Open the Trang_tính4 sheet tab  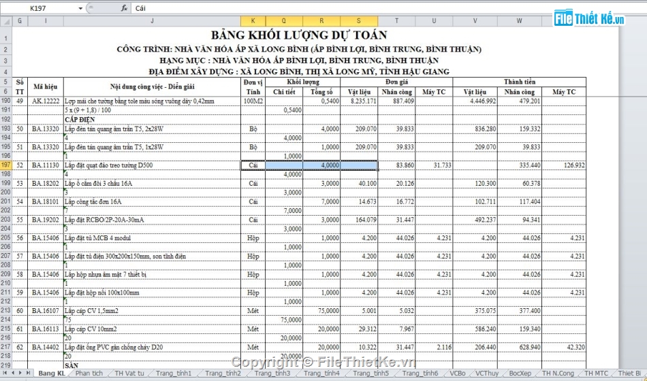[x=321, y=373]
